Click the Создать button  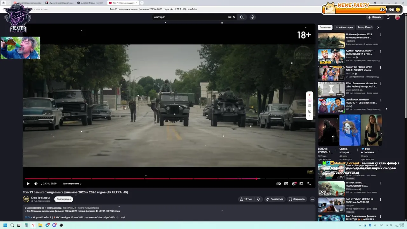374,17
